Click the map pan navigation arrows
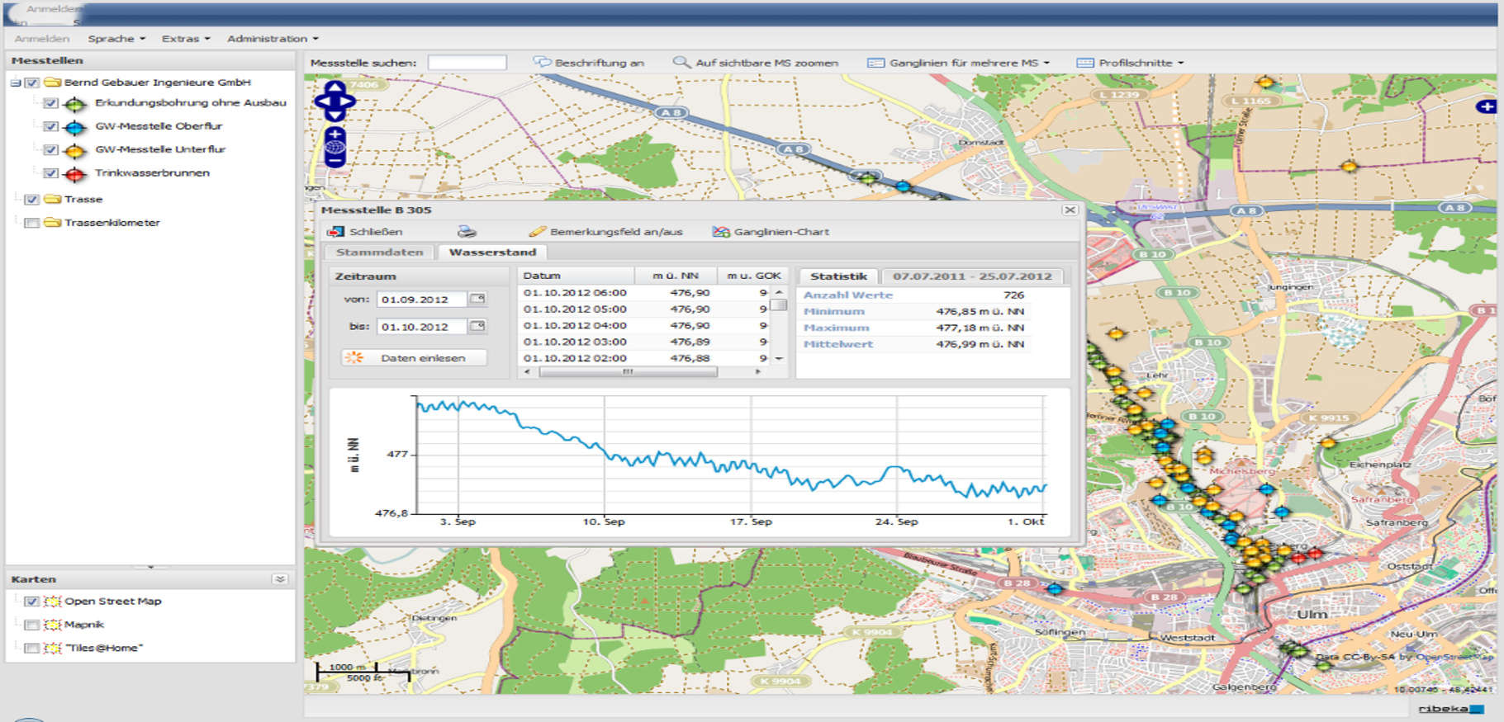 coord(334,101)
